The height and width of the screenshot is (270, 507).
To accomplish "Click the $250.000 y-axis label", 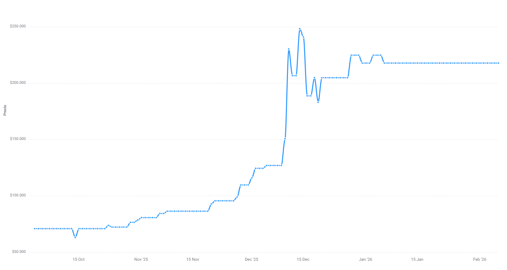I will (x=18, y=26).
